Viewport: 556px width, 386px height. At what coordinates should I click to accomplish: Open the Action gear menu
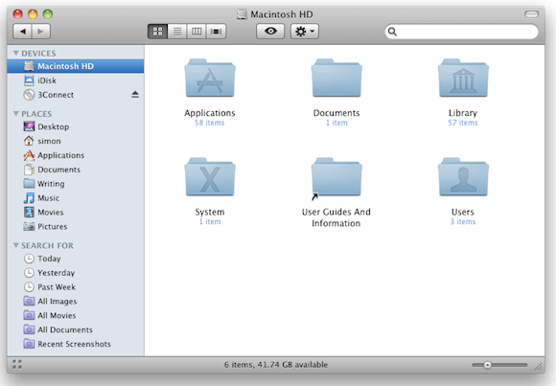(x=305, y=32)
